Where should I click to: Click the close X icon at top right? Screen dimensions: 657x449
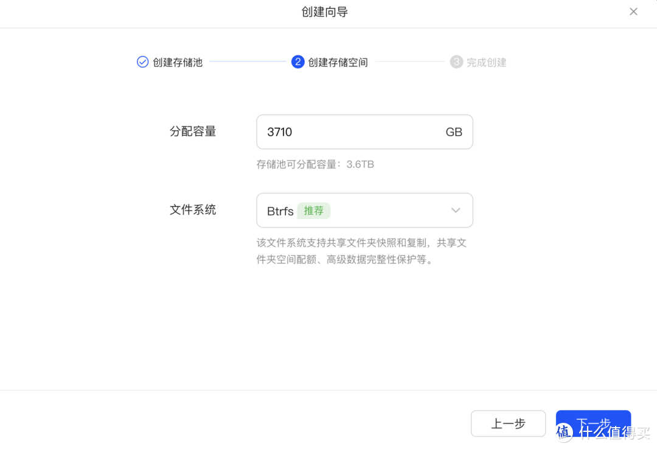(x=633, y=11)
